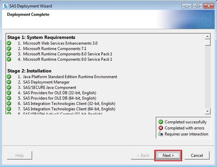Click green check beside Integration Technologies Client 32-bit
The image size is (217, 167).
click(9, 103)
